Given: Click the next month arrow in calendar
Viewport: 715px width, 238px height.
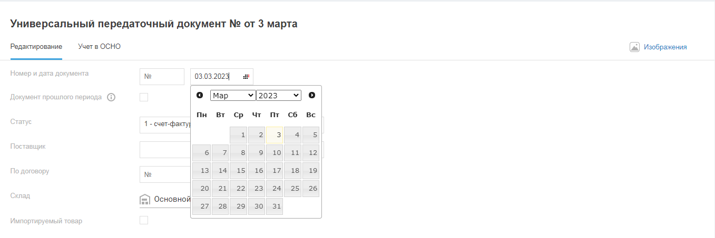Looking at the screenshot, I should pos(312,95).
